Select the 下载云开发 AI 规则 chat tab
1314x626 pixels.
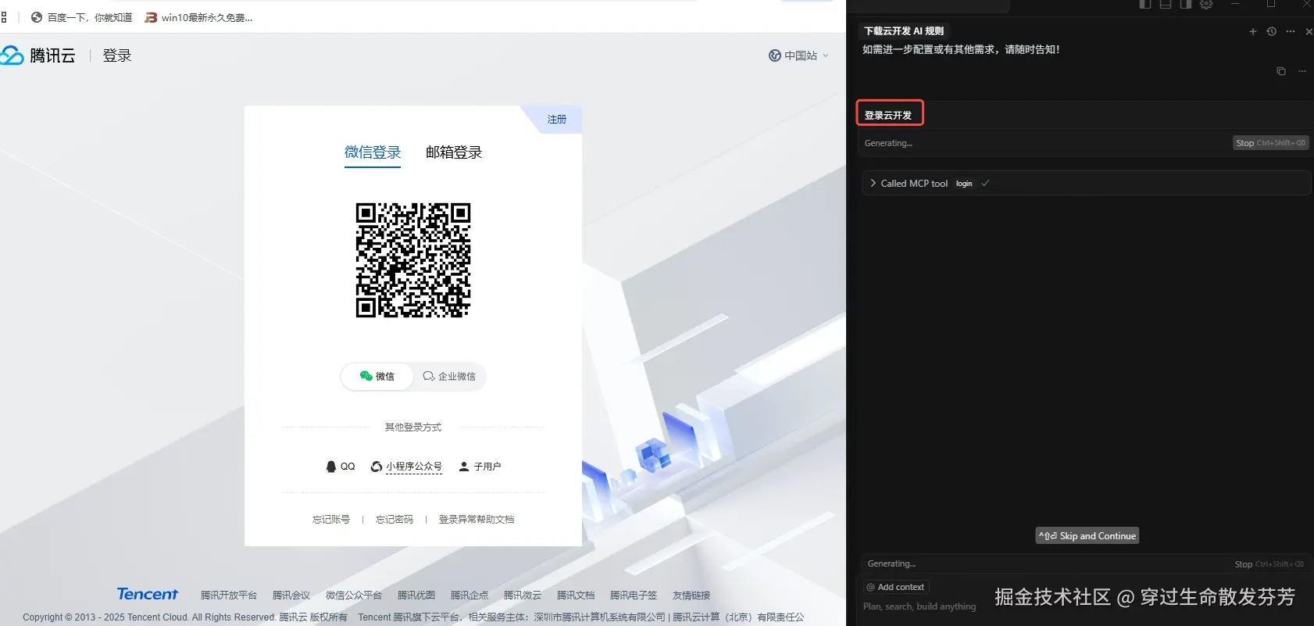(904, 31)
